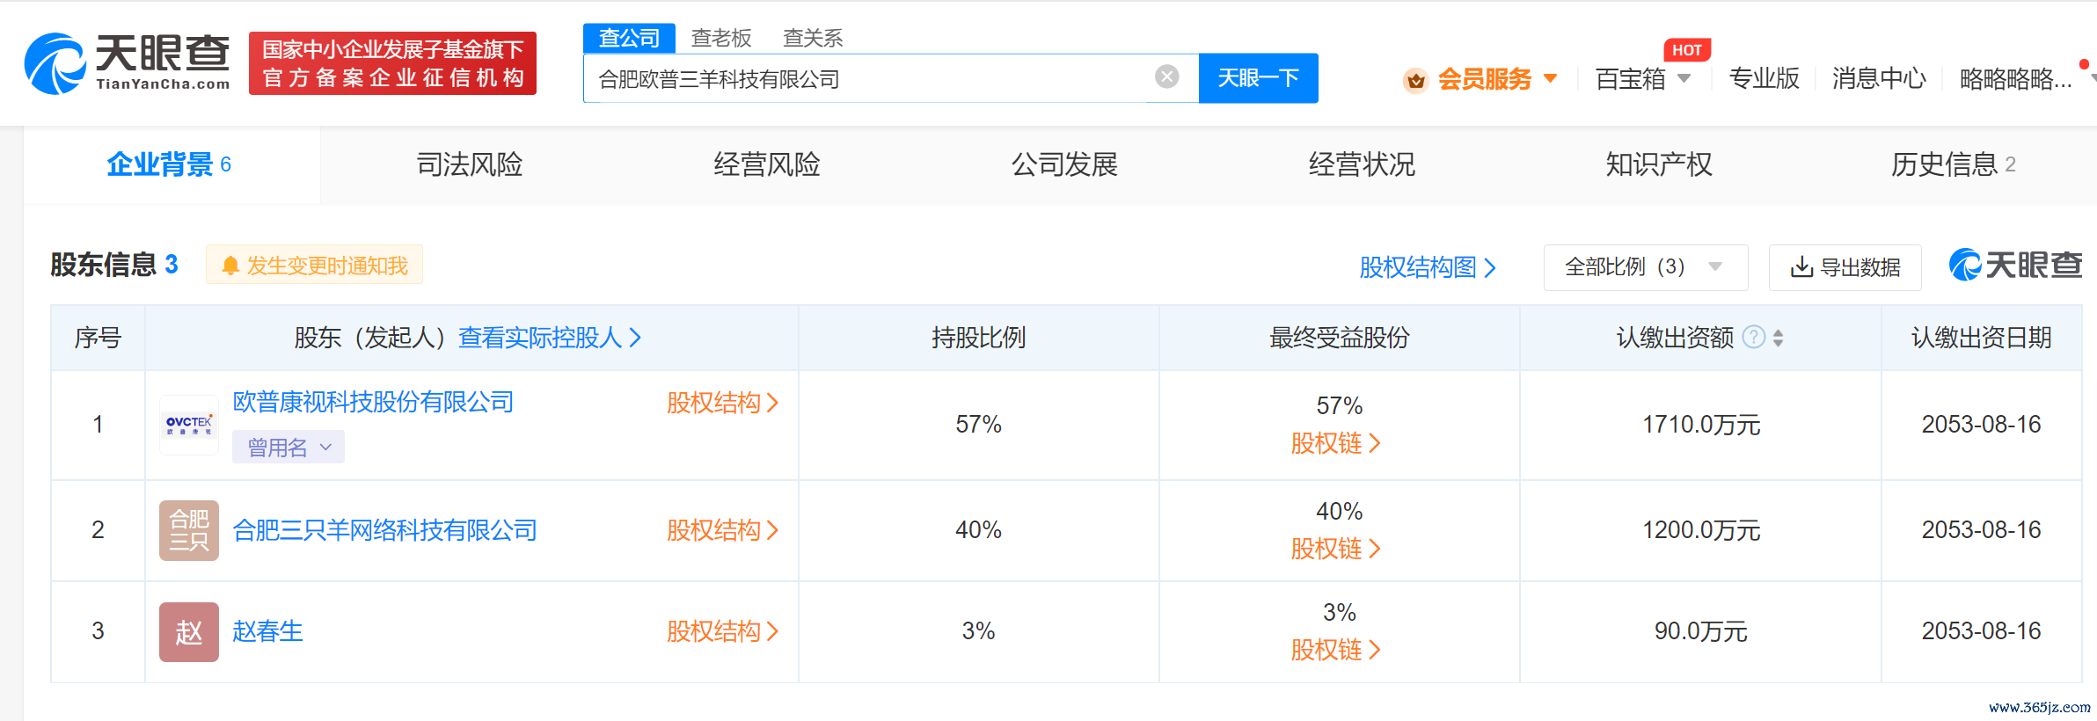Open the 知识产权 tab
The image size is (2097, 721).
tap(1659, 164)
